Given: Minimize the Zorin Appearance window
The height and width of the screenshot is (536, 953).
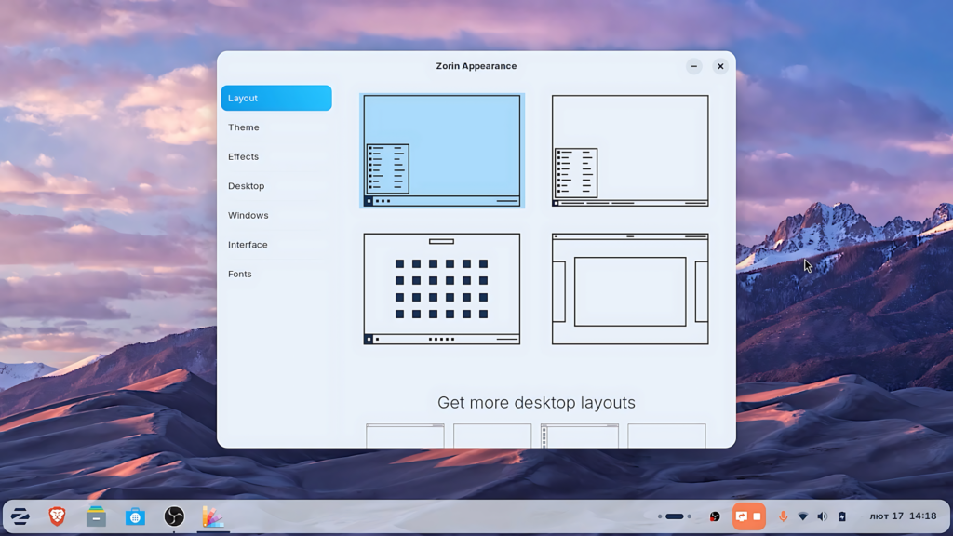Looking at the screenshot, I should 693,66.
